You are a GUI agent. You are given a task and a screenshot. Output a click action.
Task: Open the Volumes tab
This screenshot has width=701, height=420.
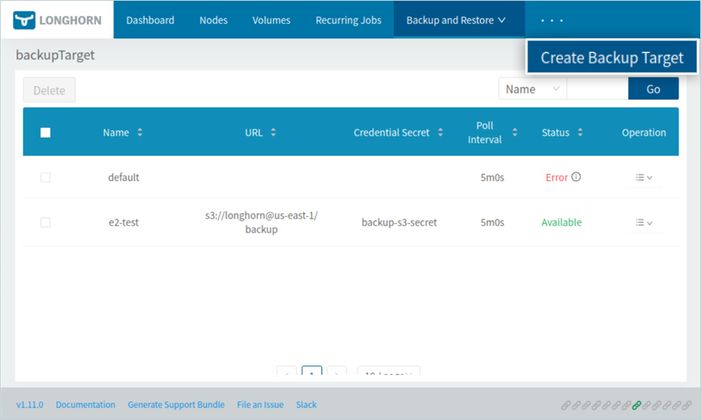click(x=271, y=20)
